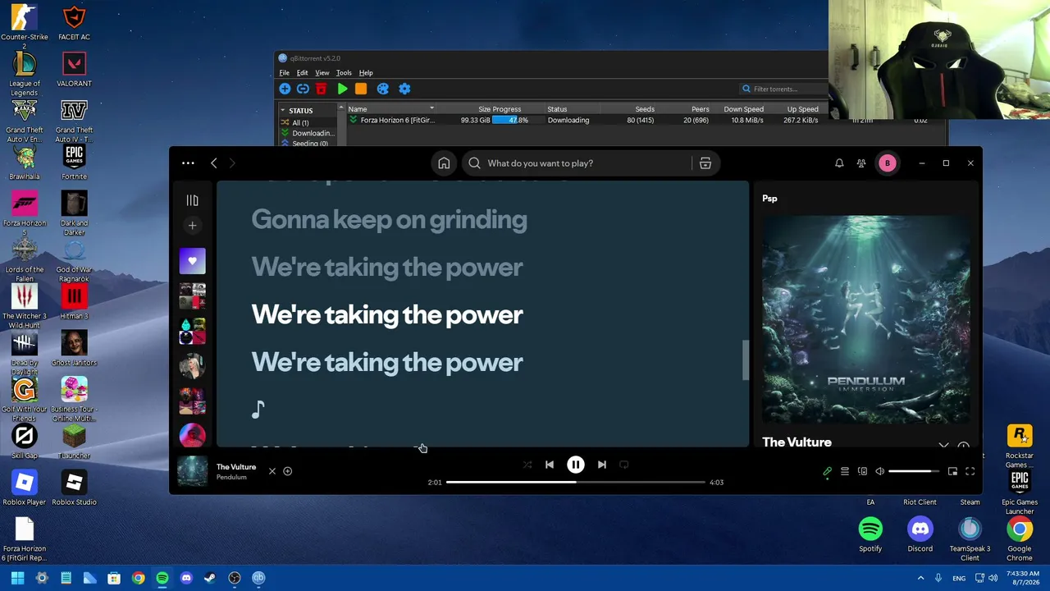Toggle shuffle in the Spotify player

(x=527, y=465)
